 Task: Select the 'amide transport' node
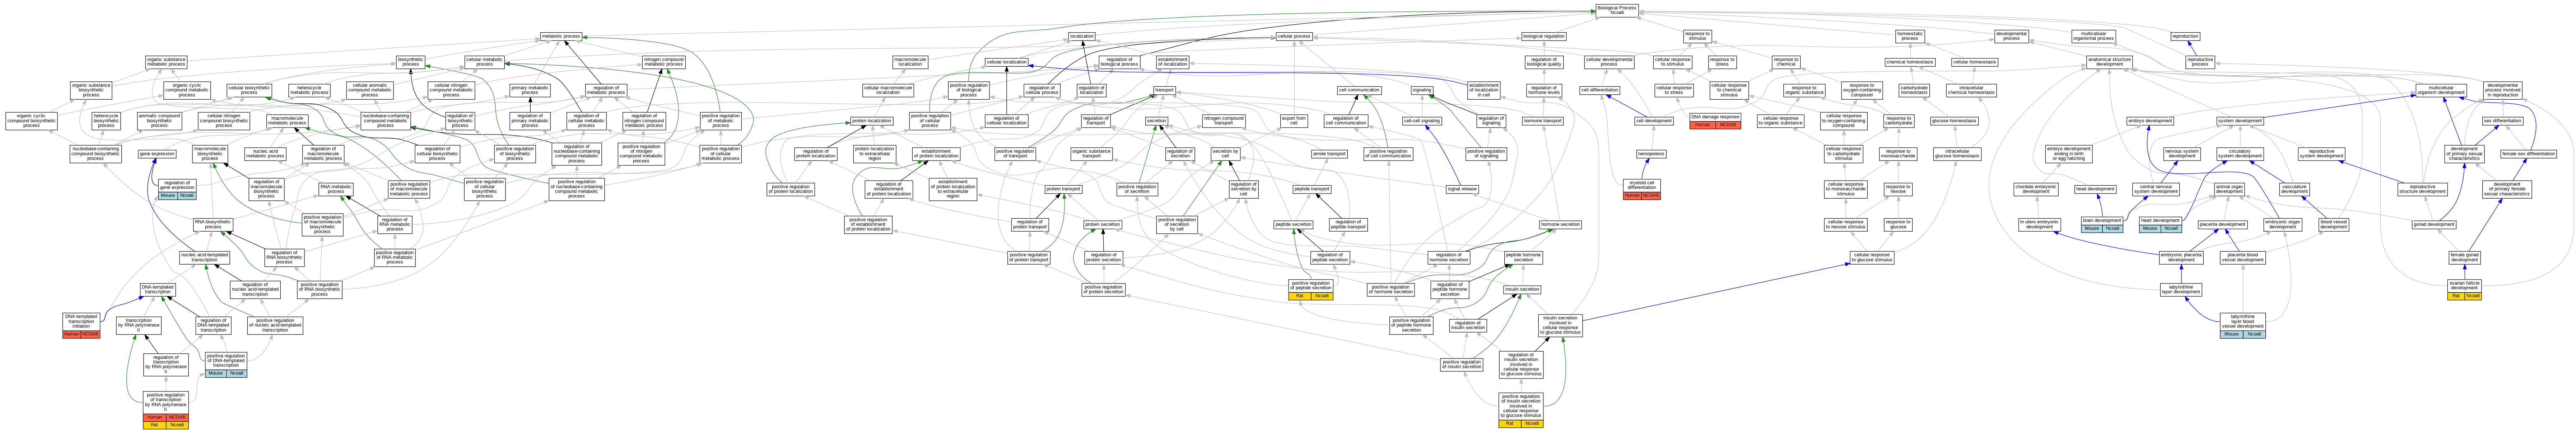coord(1330,154)
